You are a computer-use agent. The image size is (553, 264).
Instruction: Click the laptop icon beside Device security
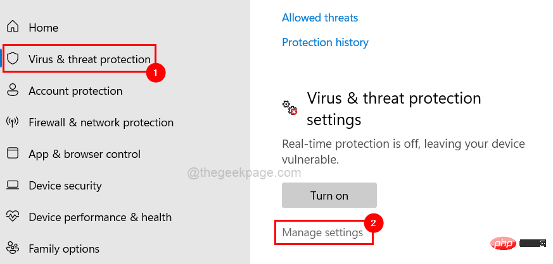tap(13, 185)
